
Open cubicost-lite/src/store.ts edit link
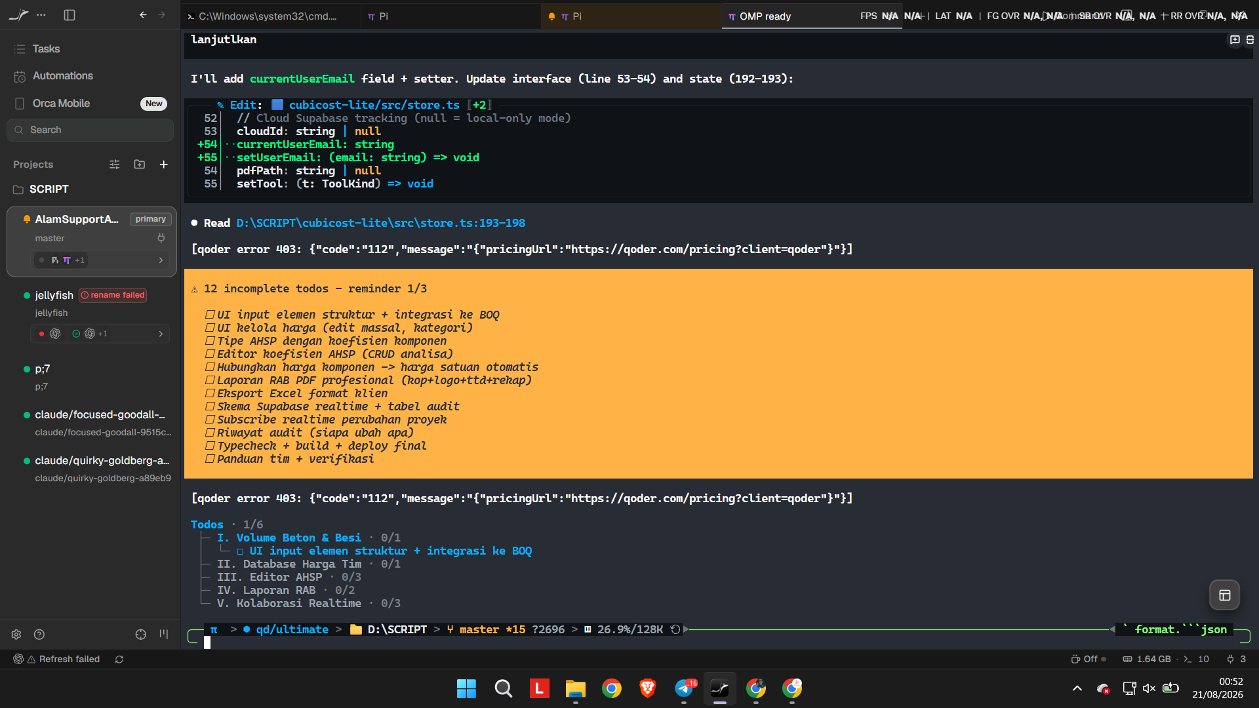pyautogui.click(x=374, y=106)
